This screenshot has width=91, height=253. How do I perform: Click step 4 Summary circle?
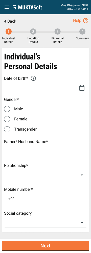(82, 31)
